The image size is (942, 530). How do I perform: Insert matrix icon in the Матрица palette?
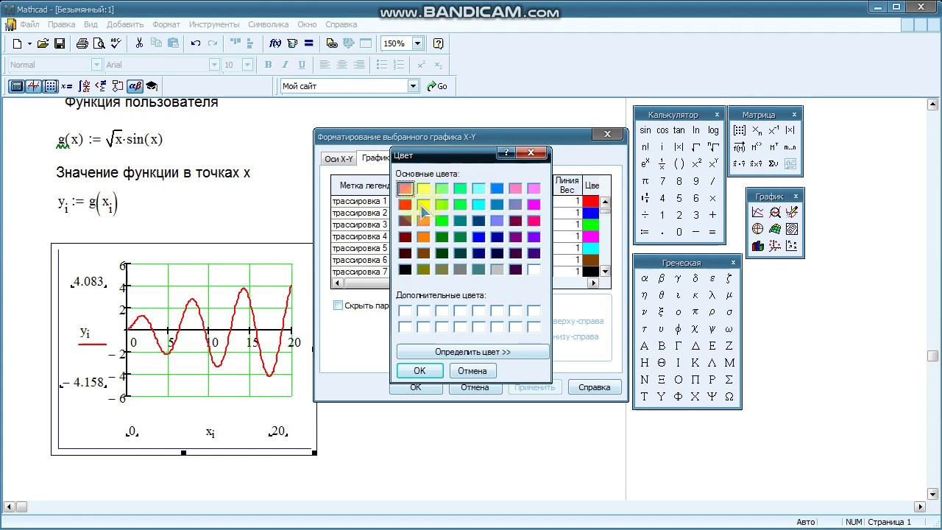tap(740, 130)
